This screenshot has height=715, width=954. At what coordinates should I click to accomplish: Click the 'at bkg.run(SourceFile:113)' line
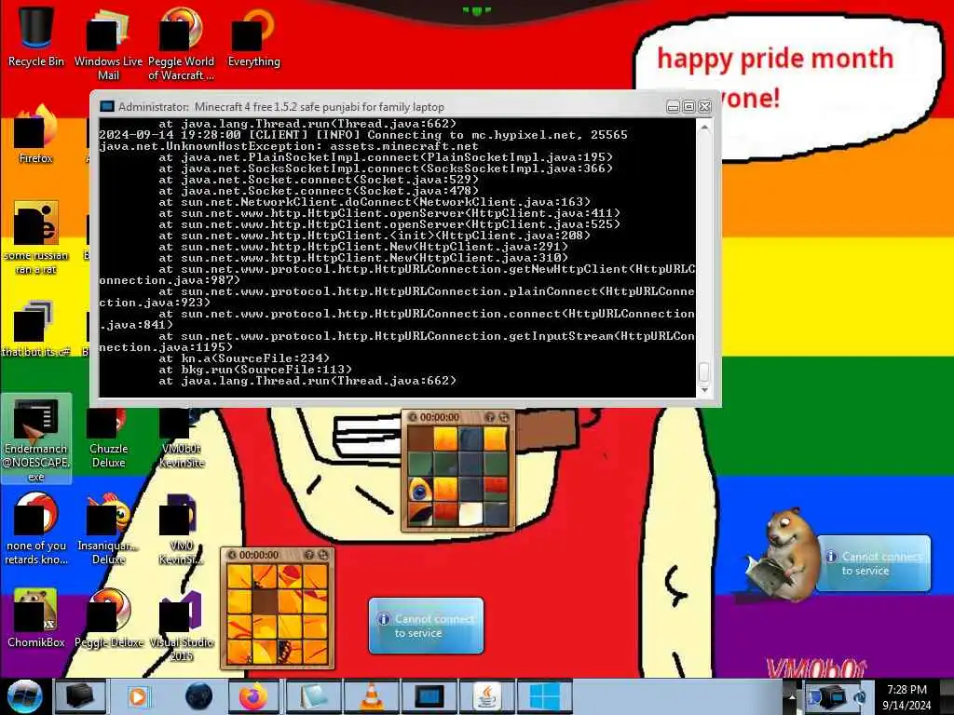point(255,369)
